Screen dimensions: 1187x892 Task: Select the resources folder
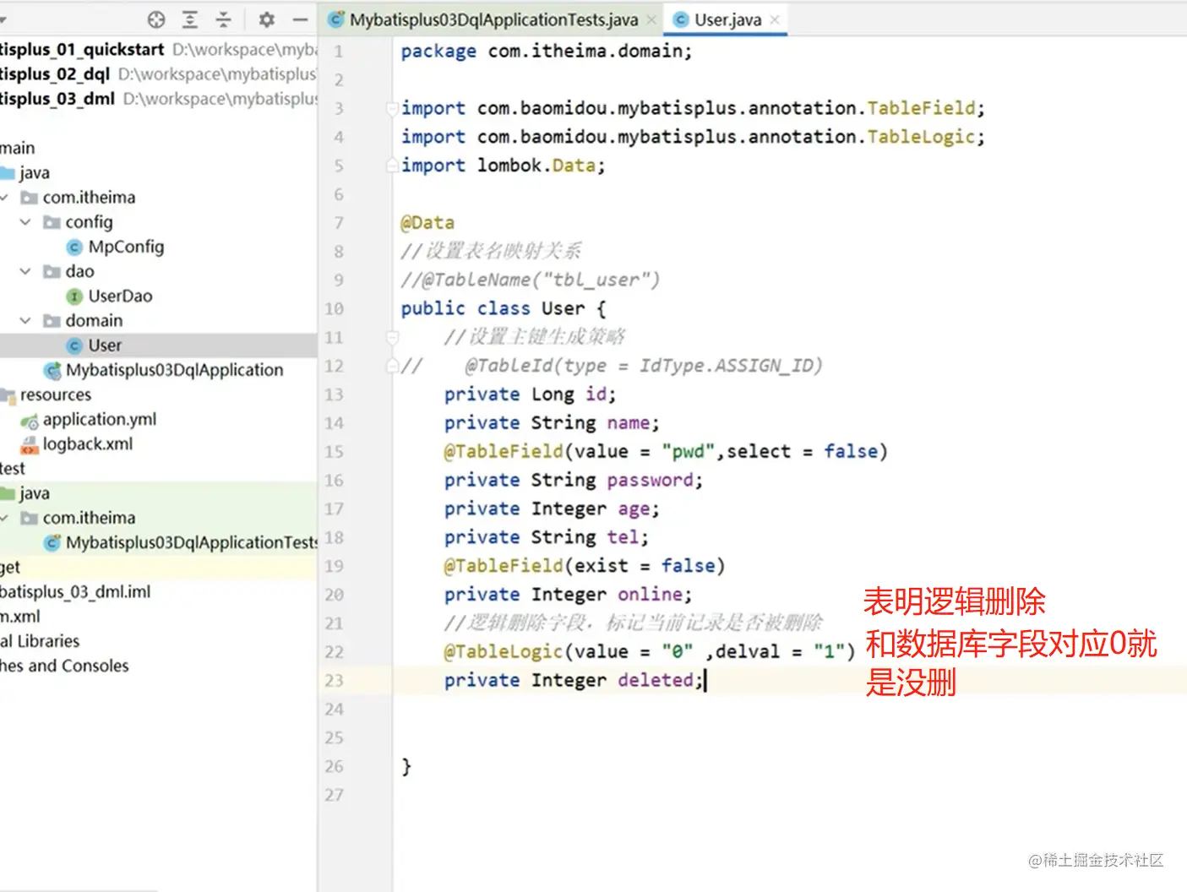tap(56, 394)
